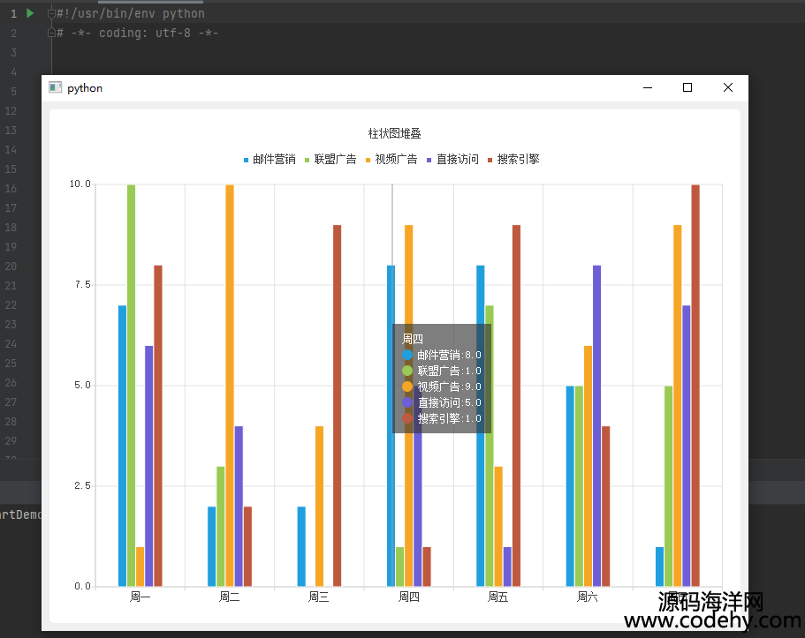Click the chart title 柱状图堆叠

pyautogui.click(x=394, y=133)
